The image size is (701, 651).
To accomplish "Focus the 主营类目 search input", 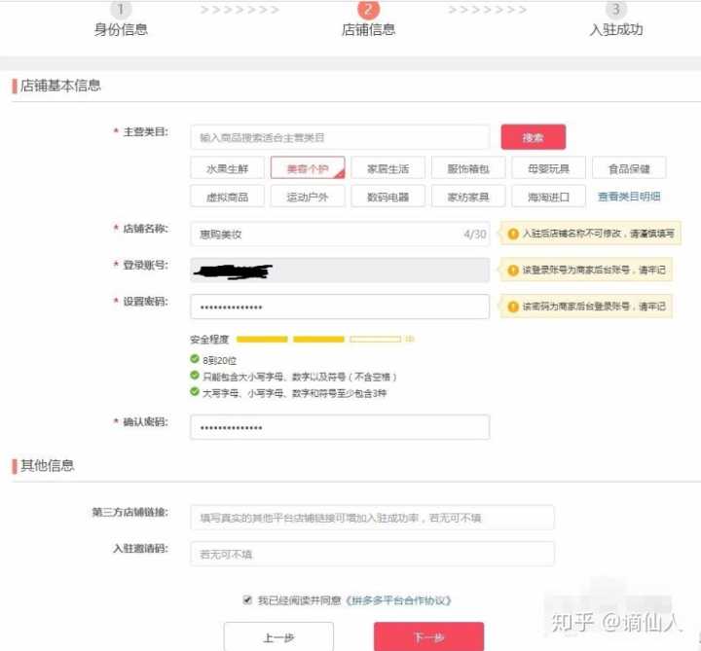I will (x=340, y=137).
